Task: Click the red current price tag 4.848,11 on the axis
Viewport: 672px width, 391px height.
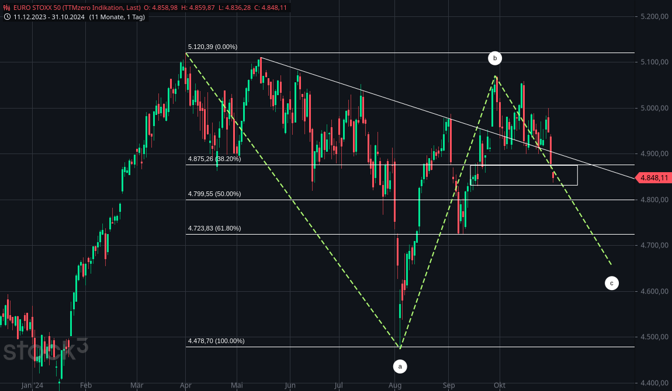Action: click(x=653, y=177)
